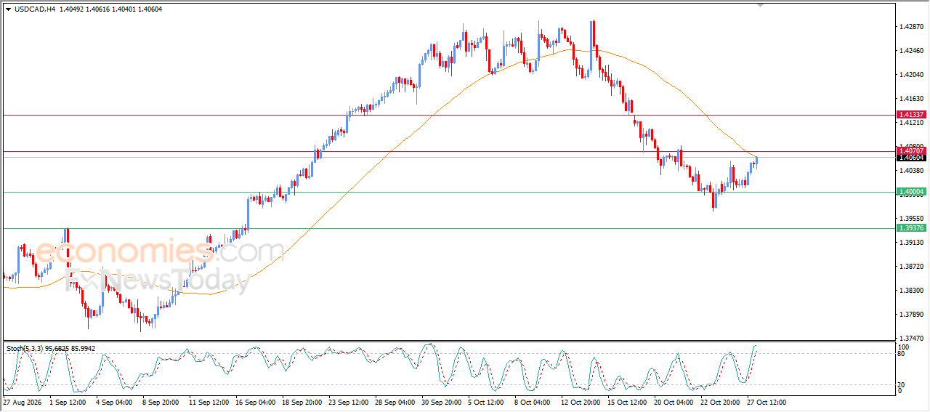
Task: Click the 20 Oct 04:00 time label
Action: [674, 402]
